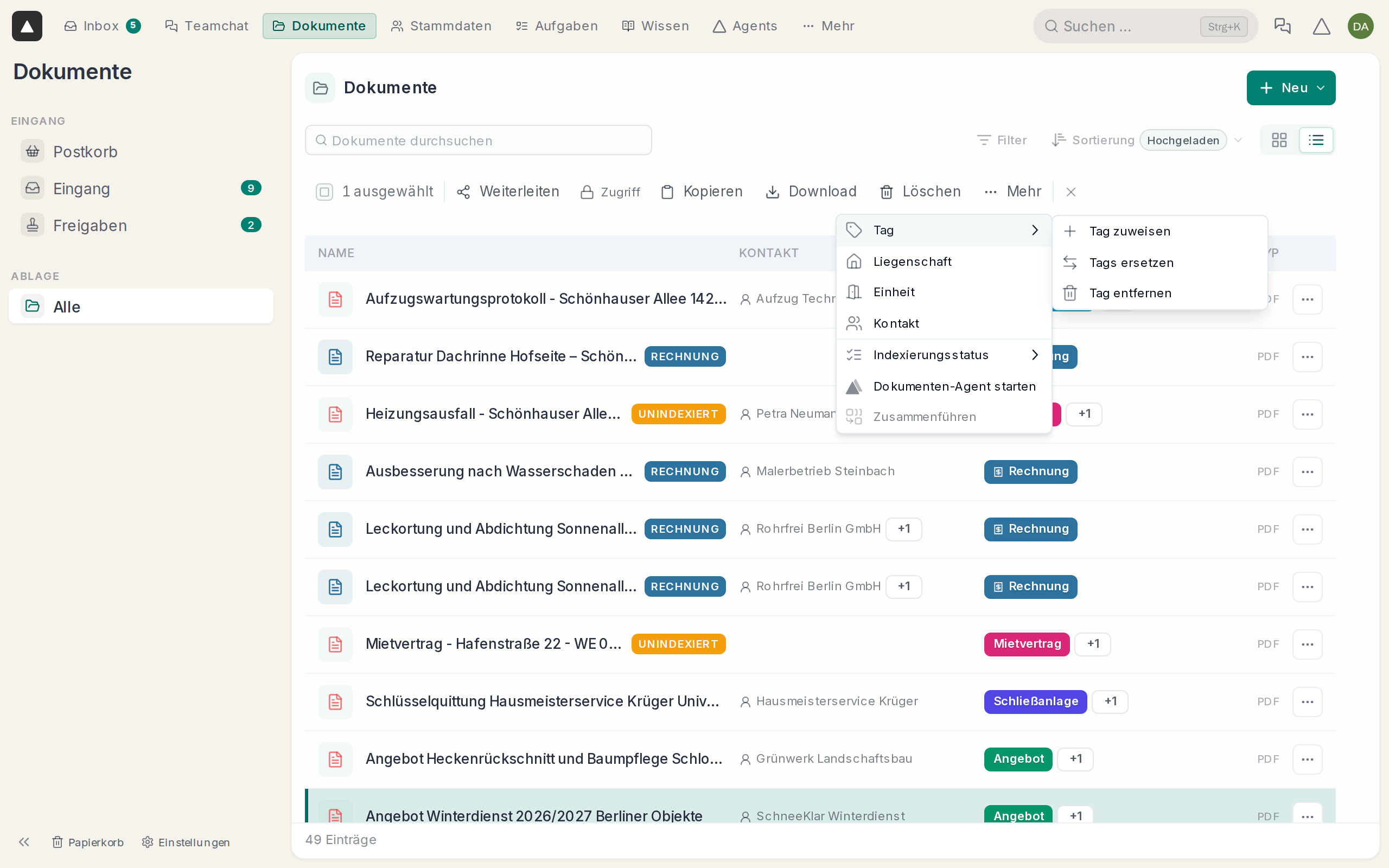Clear selection with the X icon
Image resolution: width=1389 pixels, height=868 pixels.
click(1071, 192)
